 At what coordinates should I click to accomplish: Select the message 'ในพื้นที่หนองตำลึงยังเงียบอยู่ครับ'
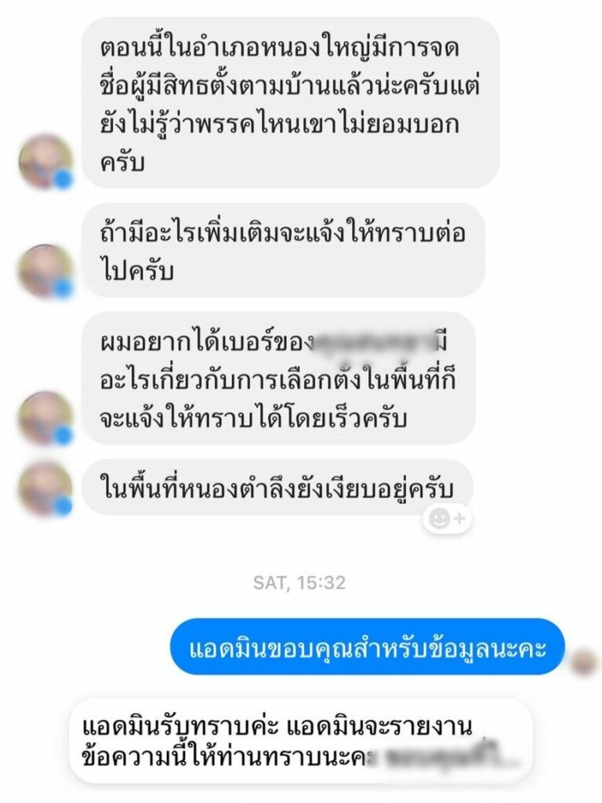click(x=277, y=487)
